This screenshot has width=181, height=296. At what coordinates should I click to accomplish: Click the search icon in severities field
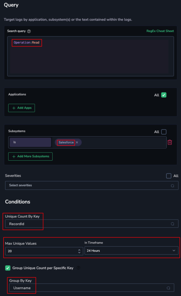172,186
